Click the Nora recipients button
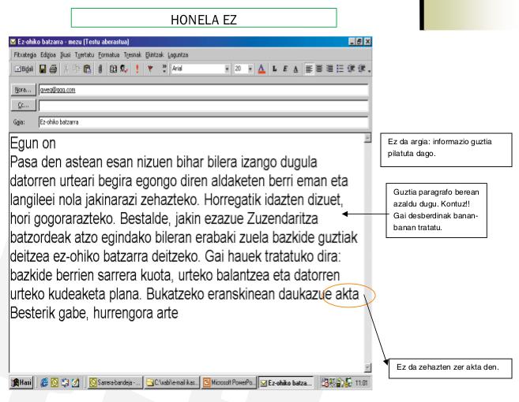This screenshot has height=402, width=519. point(23,90)
